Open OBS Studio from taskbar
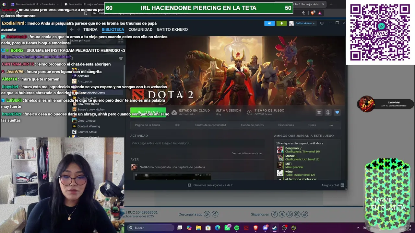Viewport: 415px width, 233px height. pyautogui.click(x=284, y=228)
